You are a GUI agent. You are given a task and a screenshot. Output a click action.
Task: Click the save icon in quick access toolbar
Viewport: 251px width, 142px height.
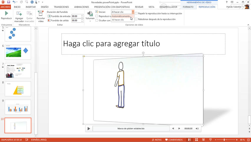9,2
